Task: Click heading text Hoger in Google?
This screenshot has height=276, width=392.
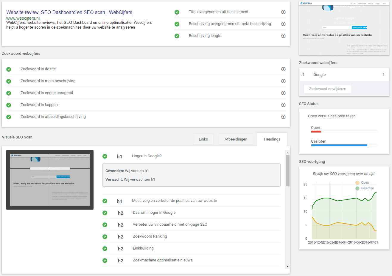Action: (147, 156)
